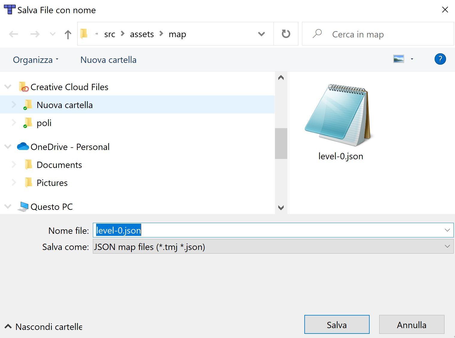Expand the poli tree node
455x338 pixels.
[14, 123]
